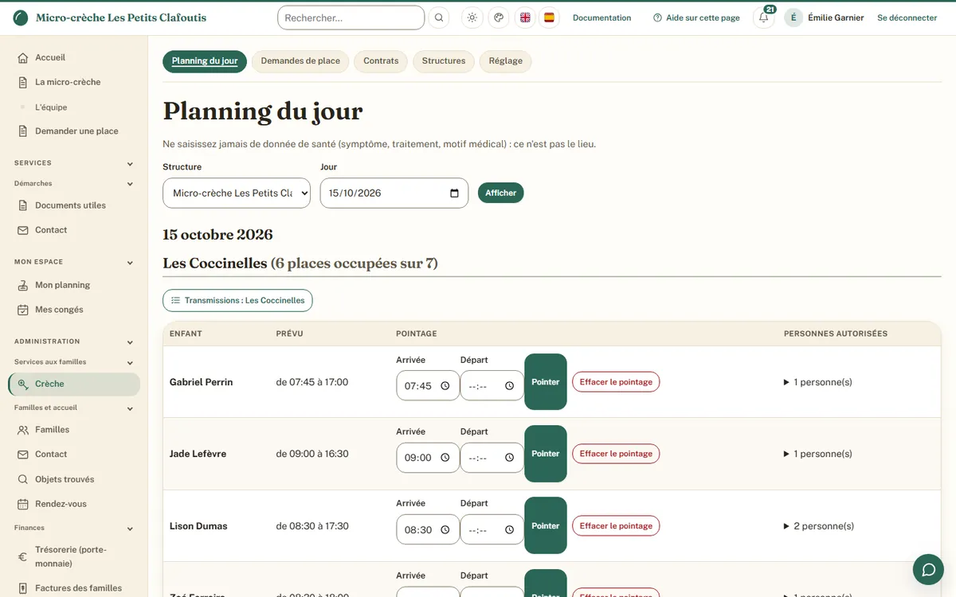Open clock picker on Gabriel Perrin's Départ
This screenshot has height=597, width=956.
509,386
